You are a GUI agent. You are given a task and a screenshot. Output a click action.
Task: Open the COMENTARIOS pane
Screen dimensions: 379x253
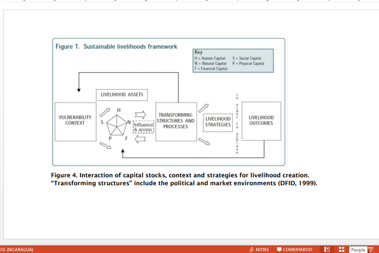point(297,250)
